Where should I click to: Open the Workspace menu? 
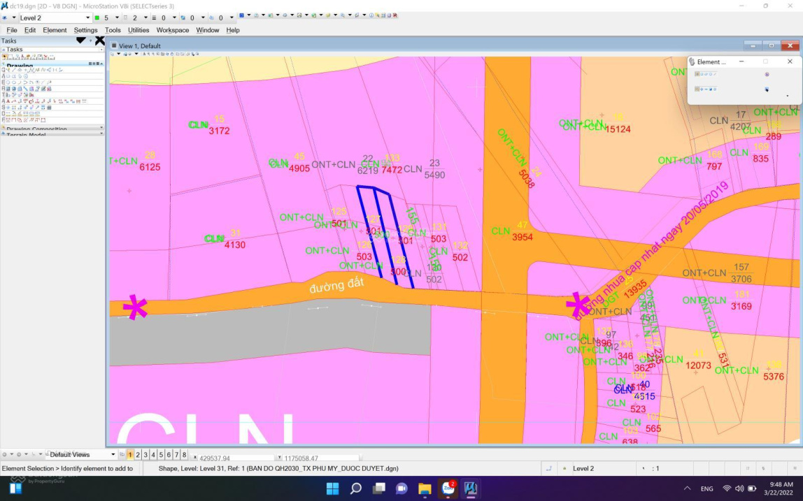pos(173,30)
